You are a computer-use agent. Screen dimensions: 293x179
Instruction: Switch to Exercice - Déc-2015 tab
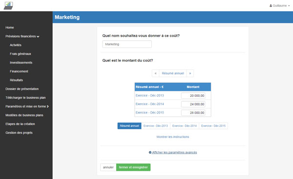pyautogui.click(x=213, y=126)
